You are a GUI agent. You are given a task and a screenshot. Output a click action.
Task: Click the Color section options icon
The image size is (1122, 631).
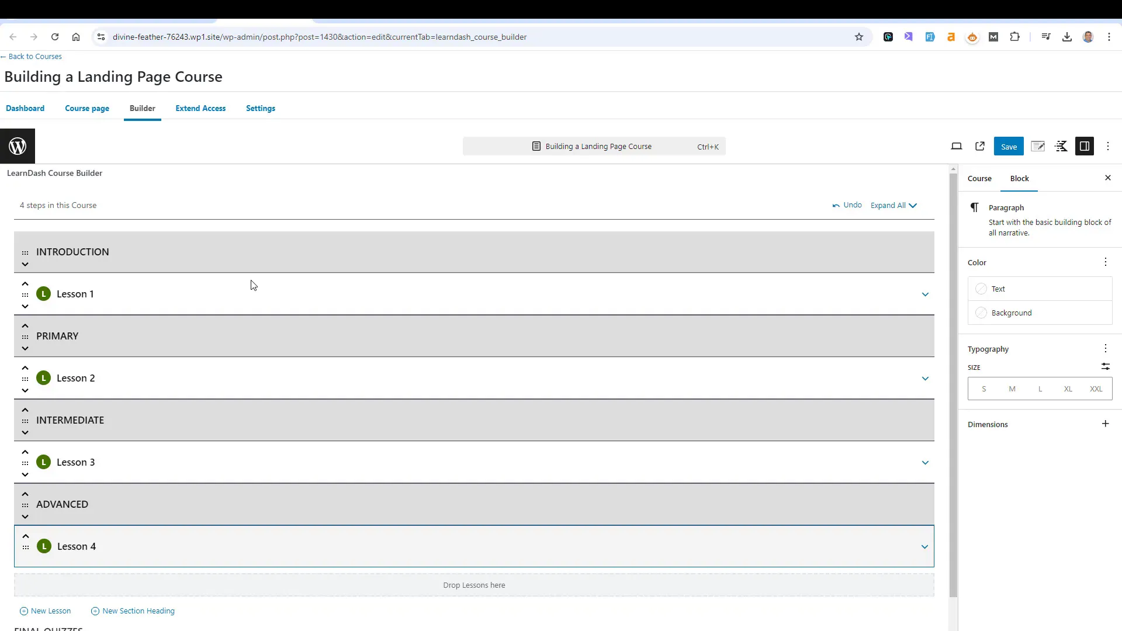[1106, 262]
